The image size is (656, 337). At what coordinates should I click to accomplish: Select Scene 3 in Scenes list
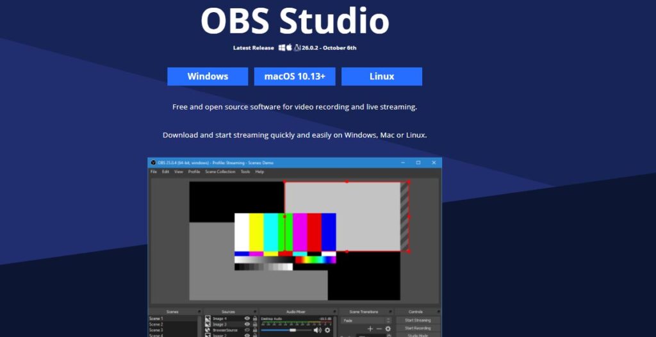click(x=173, y=331)
